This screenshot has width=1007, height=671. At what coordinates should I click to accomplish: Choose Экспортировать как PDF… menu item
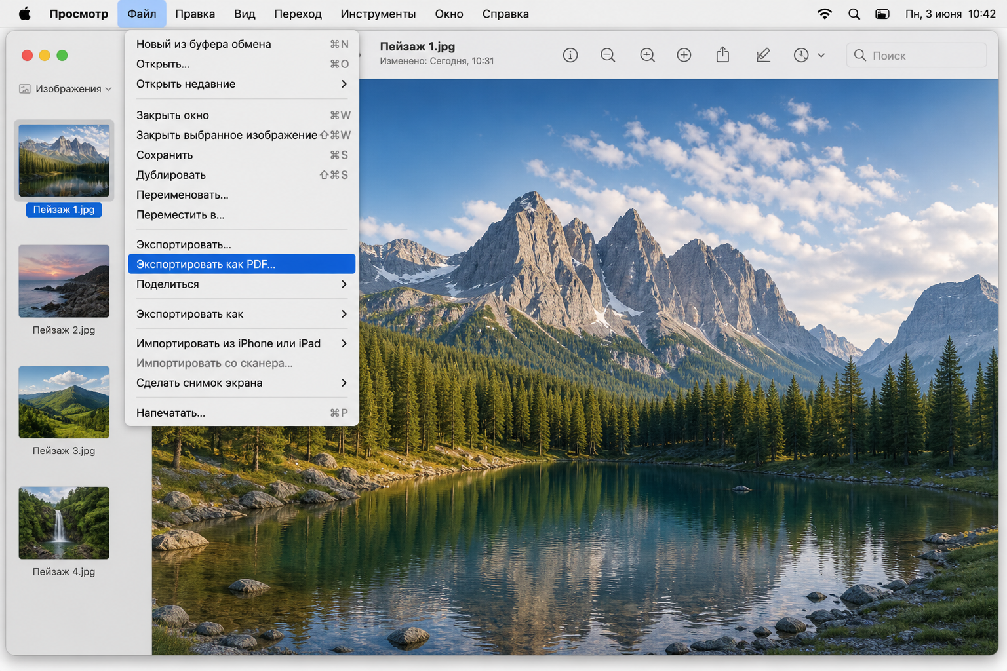(242, 264)
